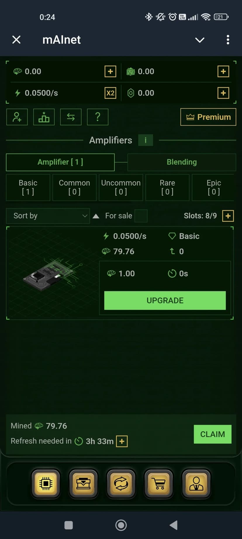Open the invite friend icon

pyautogui.click(x=17, y=117)
